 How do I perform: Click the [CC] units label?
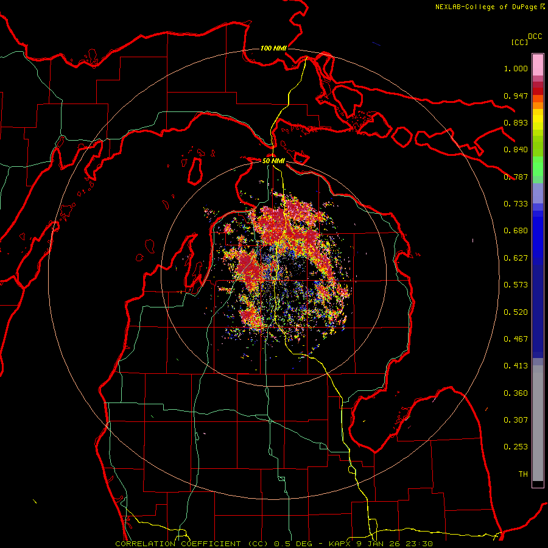520,42
